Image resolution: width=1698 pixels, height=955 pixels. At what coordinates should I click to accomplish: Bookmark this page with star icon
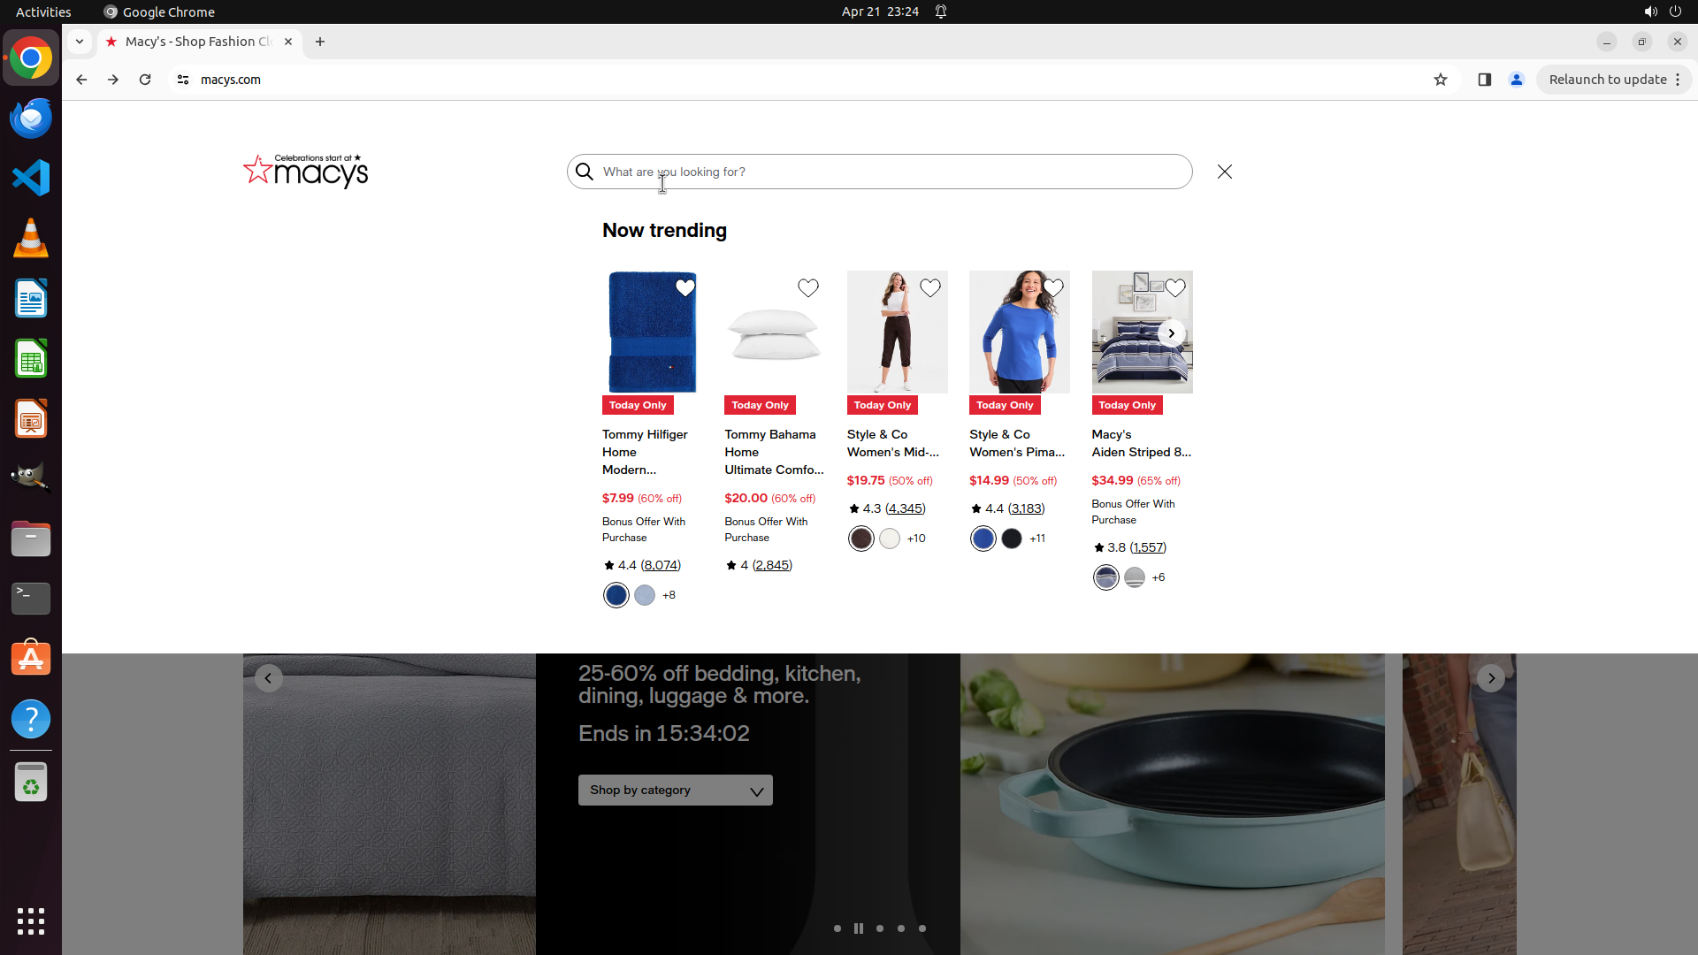[1441, 80]
